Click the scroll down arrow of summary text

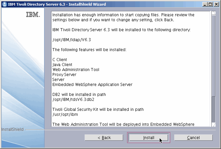coord(213,124)
